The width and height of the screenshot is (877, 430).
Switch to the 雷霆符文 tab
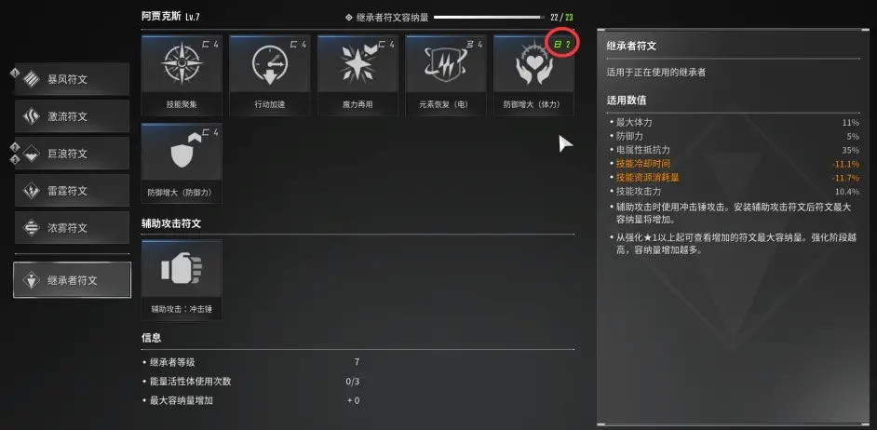pos(72,191)
